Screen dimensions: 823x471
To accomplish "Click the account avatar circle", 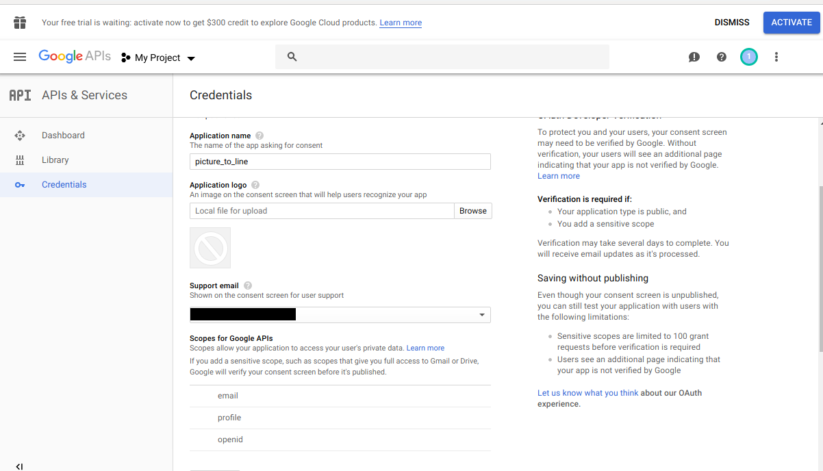I will (x=748, y=57).
